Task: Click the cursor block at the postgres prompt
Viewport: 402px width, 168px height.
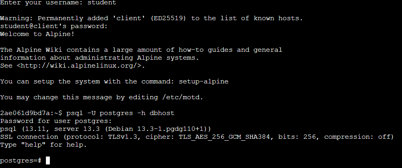Action: pos(48,160)
